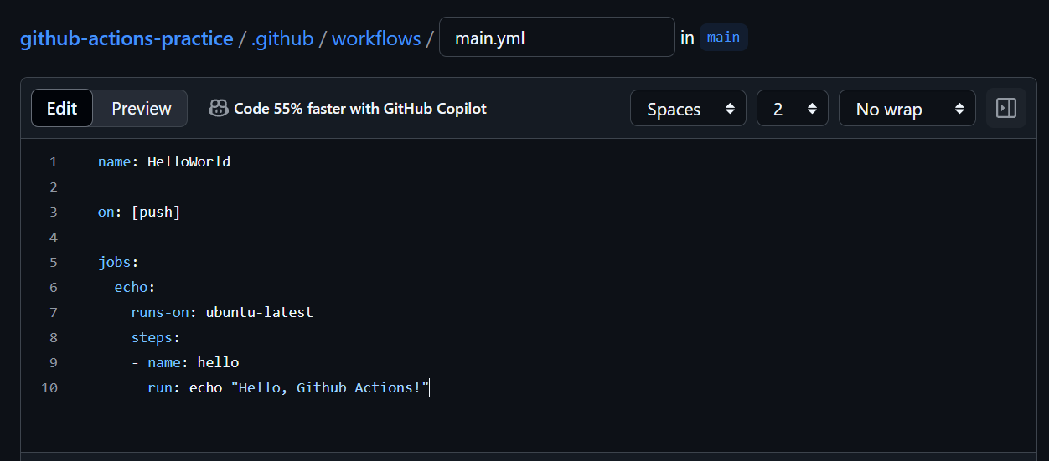Image resolution: width=1049 pixels, height=461 pixels.
Task: Navigate to the .github folder breadcrumb
Action: pos(282,38)
